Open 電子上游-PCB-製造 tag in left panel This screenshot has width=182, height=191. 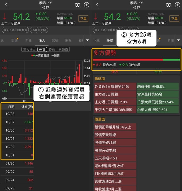(15, 30)
